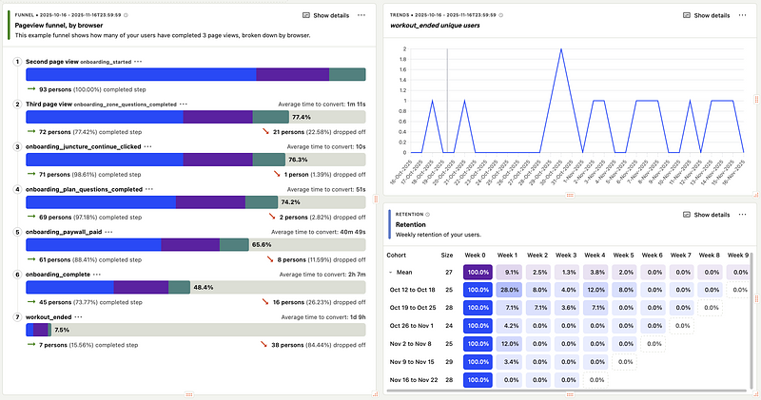This screenshot has height=400, width=761.
Task: Click purple segment of the onboarding_started bar
Action: pos(292,74)
